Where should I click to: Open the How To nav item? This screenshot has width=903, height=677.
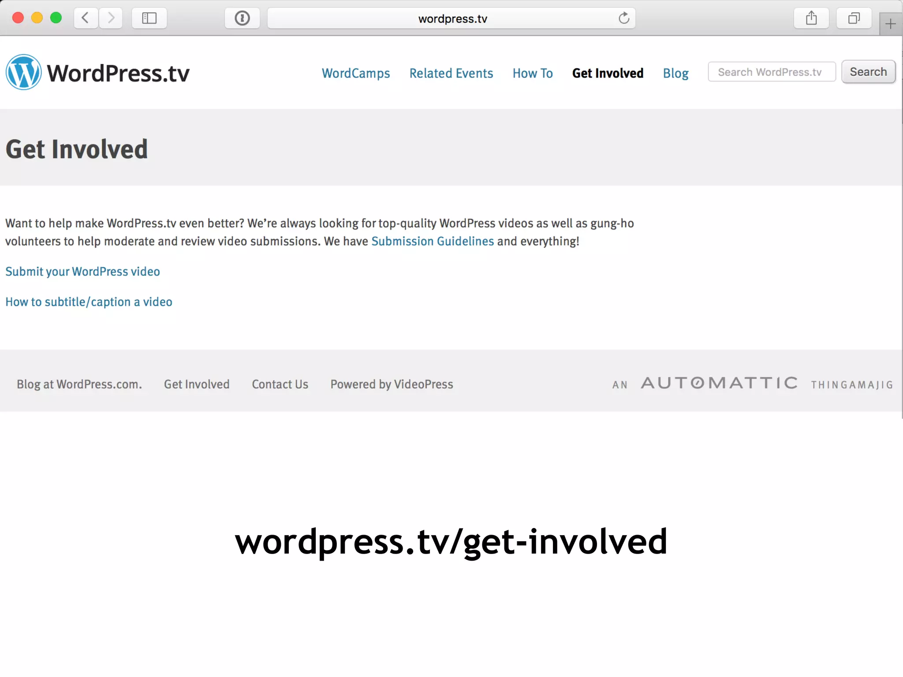point(533,73)
